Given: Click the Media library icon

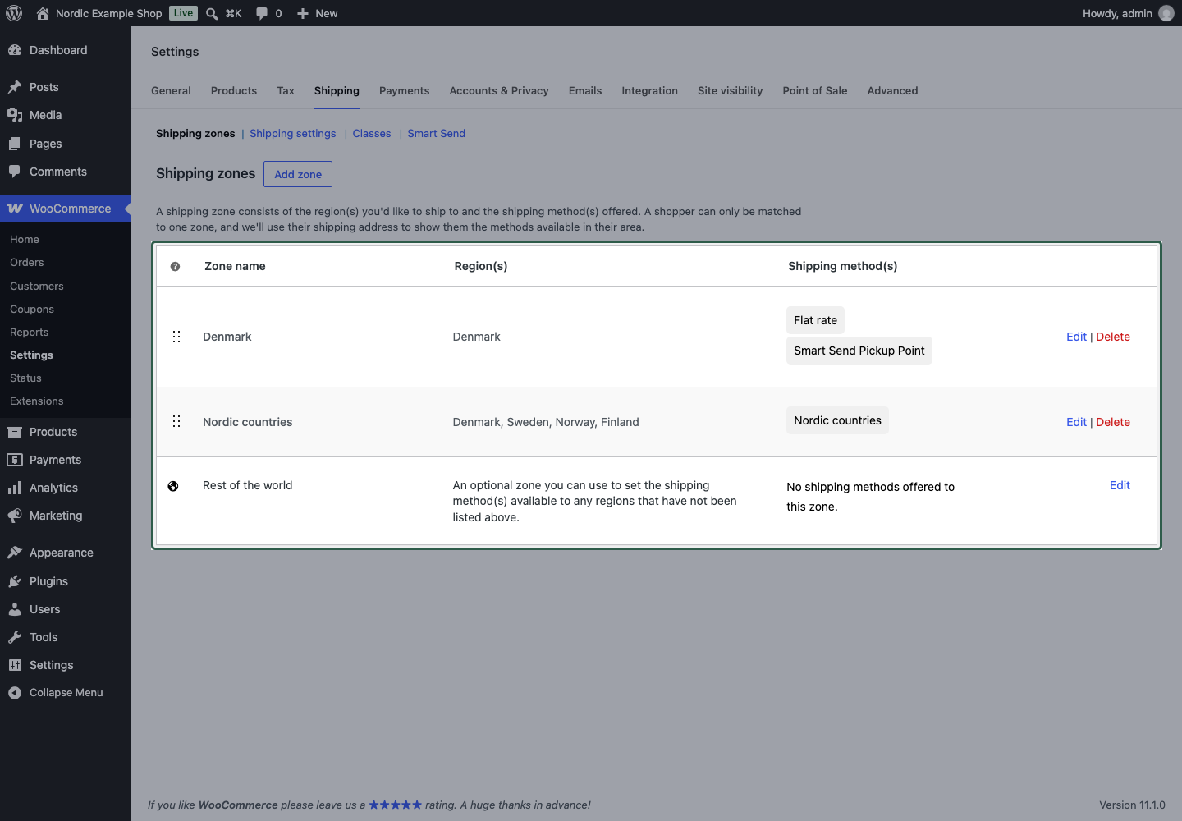Looking at the screenshot, I should pos(15,115).
